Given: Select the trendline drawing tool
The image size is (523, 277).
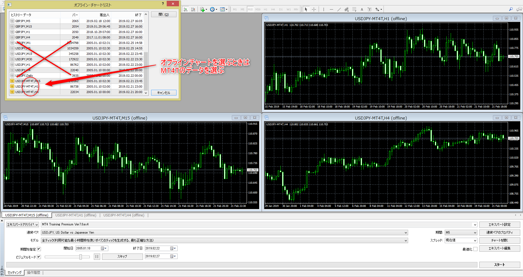Looking at the screenshot, I should pos(339,9).
